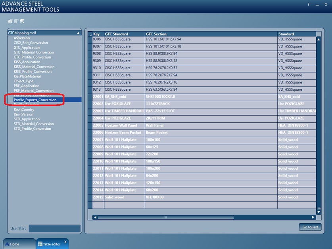This screenshot has height=249, width=332.
Task: Sort by the Standard column header
Action: coord(297,34)
